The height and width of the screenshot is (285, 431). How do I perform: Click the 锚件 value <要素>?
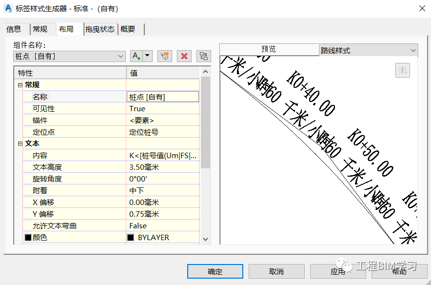pos(163,121)
